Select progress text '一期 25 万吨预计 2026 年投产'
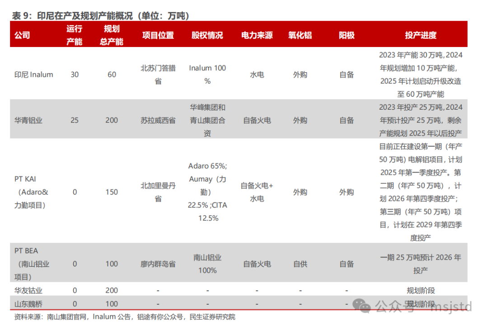The width and height of the screenshot is (488, 326). (x=421, y=264)
